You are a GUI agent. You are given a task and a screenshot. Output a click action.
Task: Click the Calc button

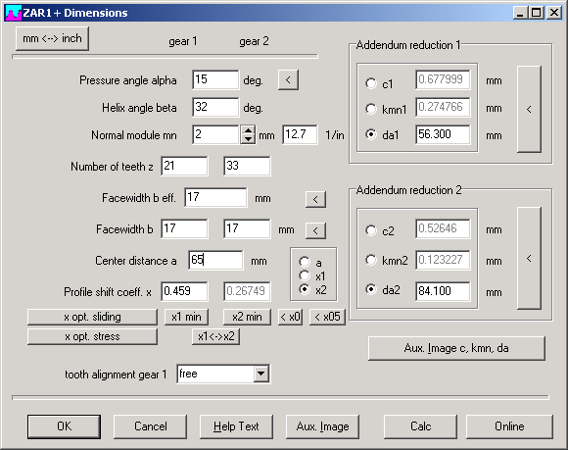pyautogui.click(x=420, y=426)
